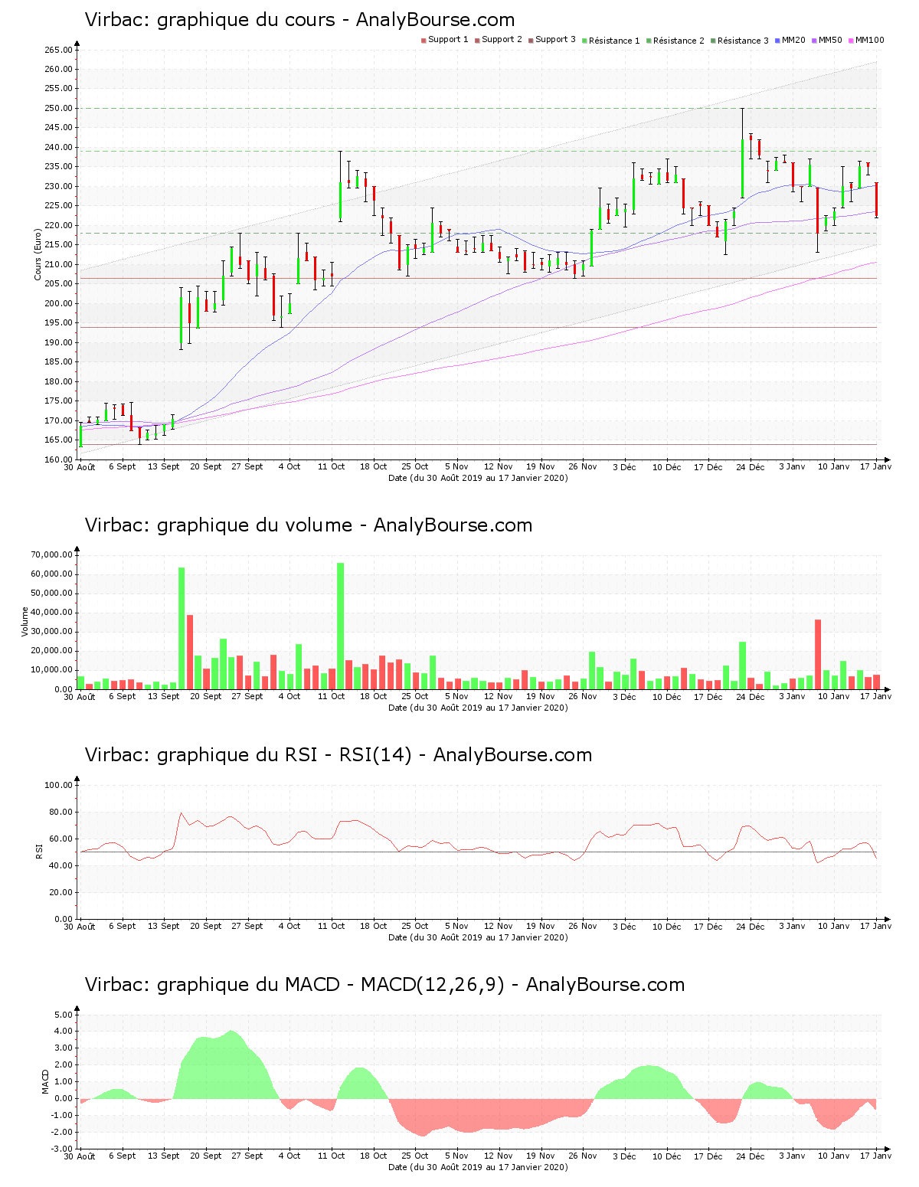This screenshot has height=1187, width=919.
Task: Click the MACD chart date range caption
Action: [x=478, y=1167]
